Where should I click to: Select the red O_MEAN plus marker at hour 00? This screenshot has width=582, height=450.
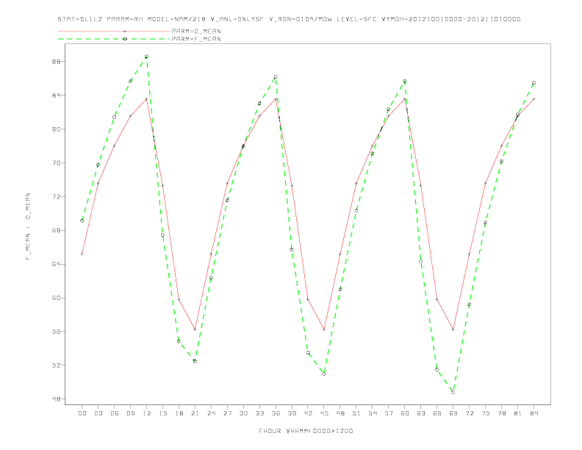[x=82, y=254]
